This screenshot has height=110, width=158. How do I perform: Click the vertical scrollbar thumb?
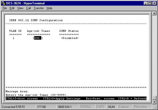tap(154, 98)
